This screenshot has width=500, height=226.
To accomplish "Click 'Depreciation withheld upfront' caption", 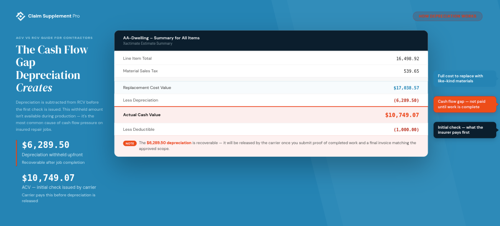I will (52, 155).
